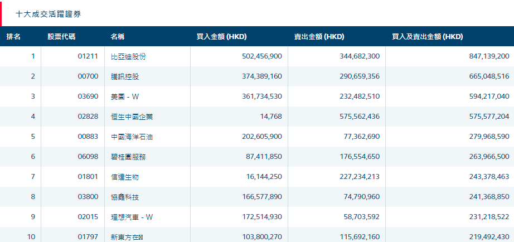Click total amount 263,966,500
Image resolution: width=514 pixels, height=242 pixels.
pyautogui.click(x=489, y=157)
